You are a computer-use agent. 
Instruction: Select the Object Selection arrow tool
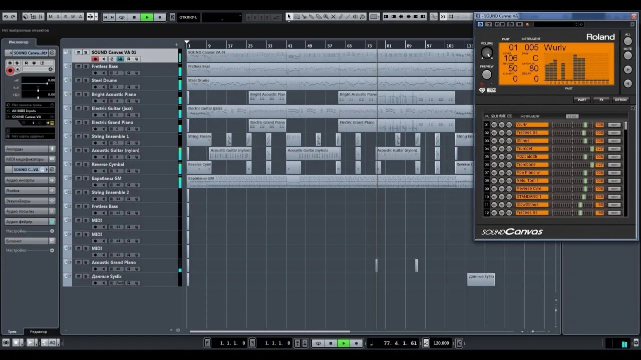click(289, 16)
